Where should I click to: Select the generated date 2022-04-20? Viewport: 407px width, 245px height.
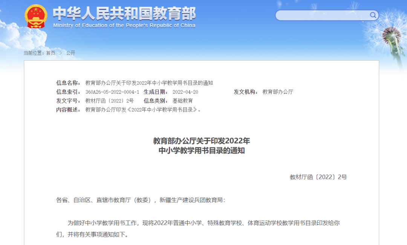click(185, 92)
